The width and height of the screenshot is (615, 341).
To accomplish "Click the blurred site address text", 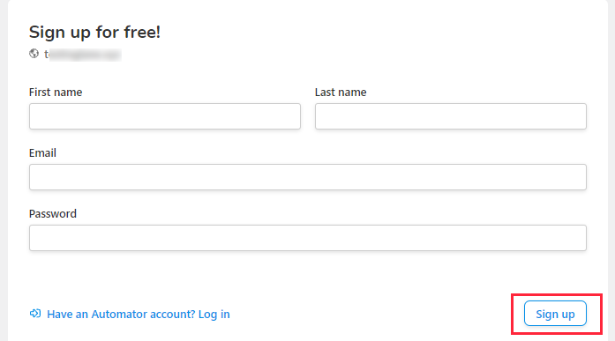I will coord(83,55).
